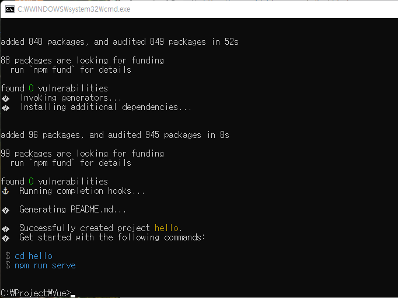
Task: Select the symbol before Installing additional dependencies
Action: pyautogui.click(x=5, y=107)
